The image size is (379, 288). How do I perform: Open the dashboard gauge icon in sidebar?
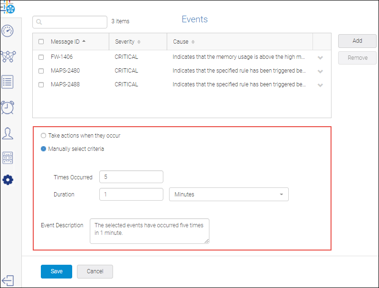8,31
